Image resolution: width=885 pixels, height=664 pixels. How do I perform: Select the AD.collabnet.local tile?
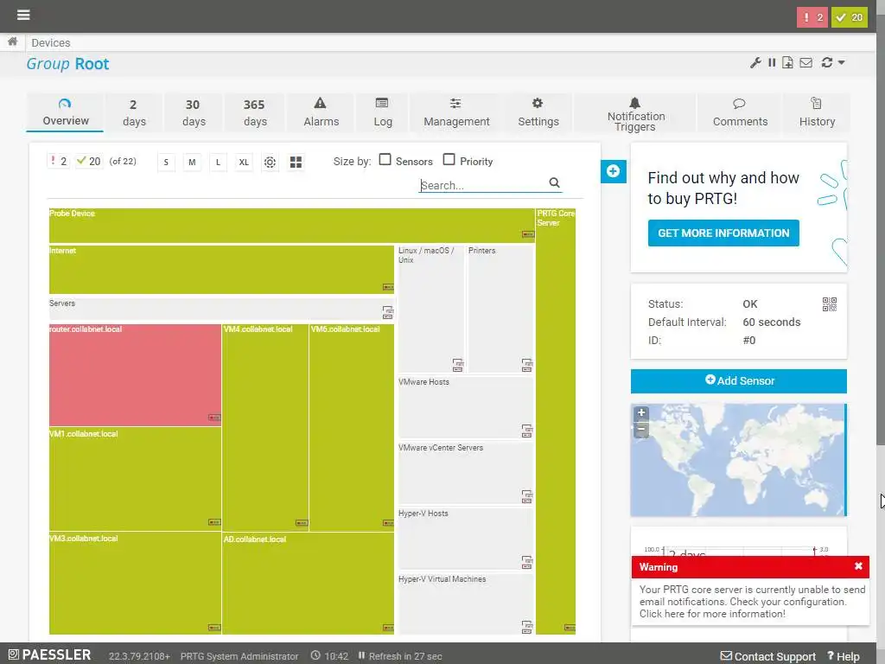(x=309, y=584)
